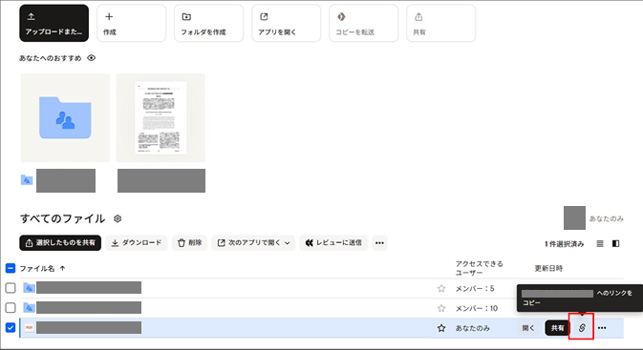
Task: Click the あなたのみ label near top right
Action: pos(607,218)
